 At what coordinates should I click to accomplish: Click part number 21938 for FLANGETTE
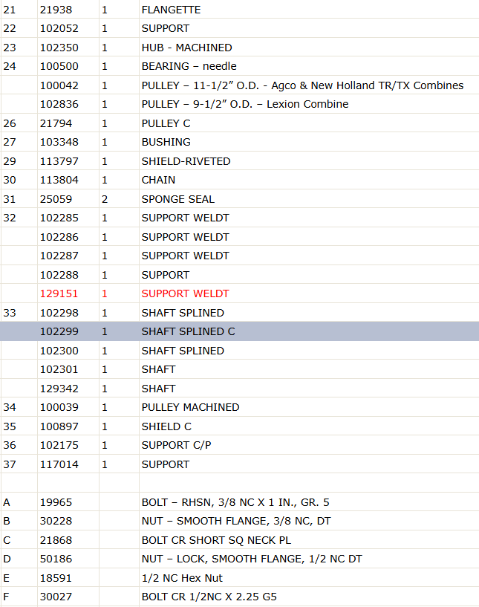point(56,10)
